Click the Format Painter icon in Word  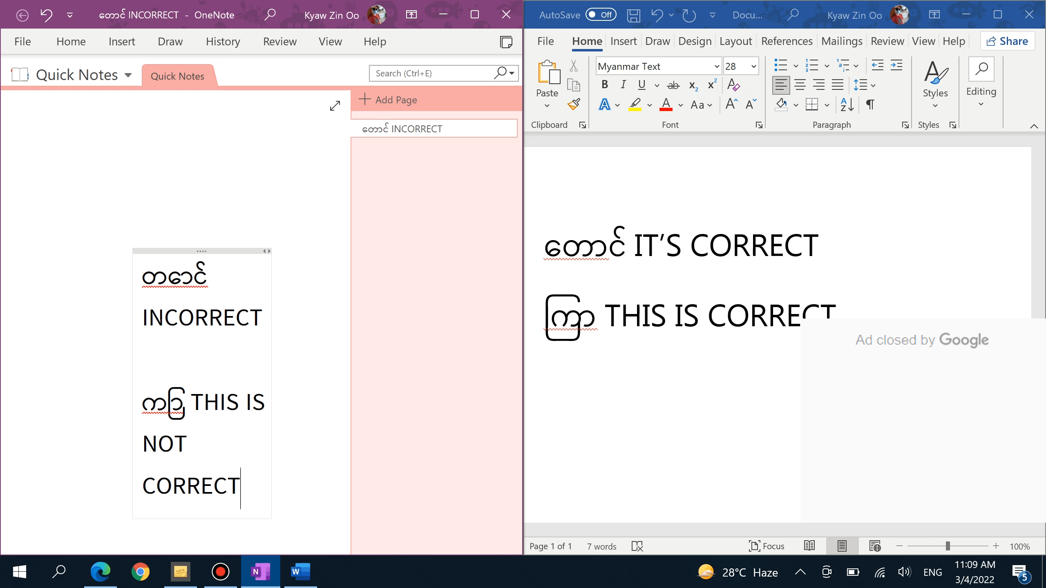(x=574, y=105)
